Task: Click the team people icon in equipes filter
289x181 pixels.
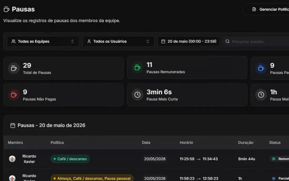Action: point(13,41)
